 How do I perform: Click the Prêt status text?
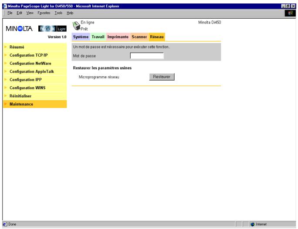(x=84, y=29)
